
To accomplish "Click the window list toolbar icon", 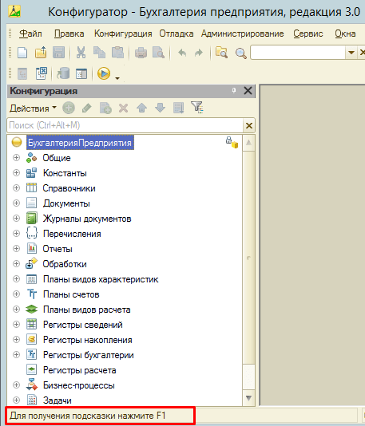I will pos(81,73).
